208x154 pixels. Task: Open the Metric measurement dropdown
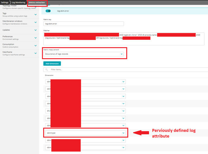pyautogui.click(x=84, y=54)
